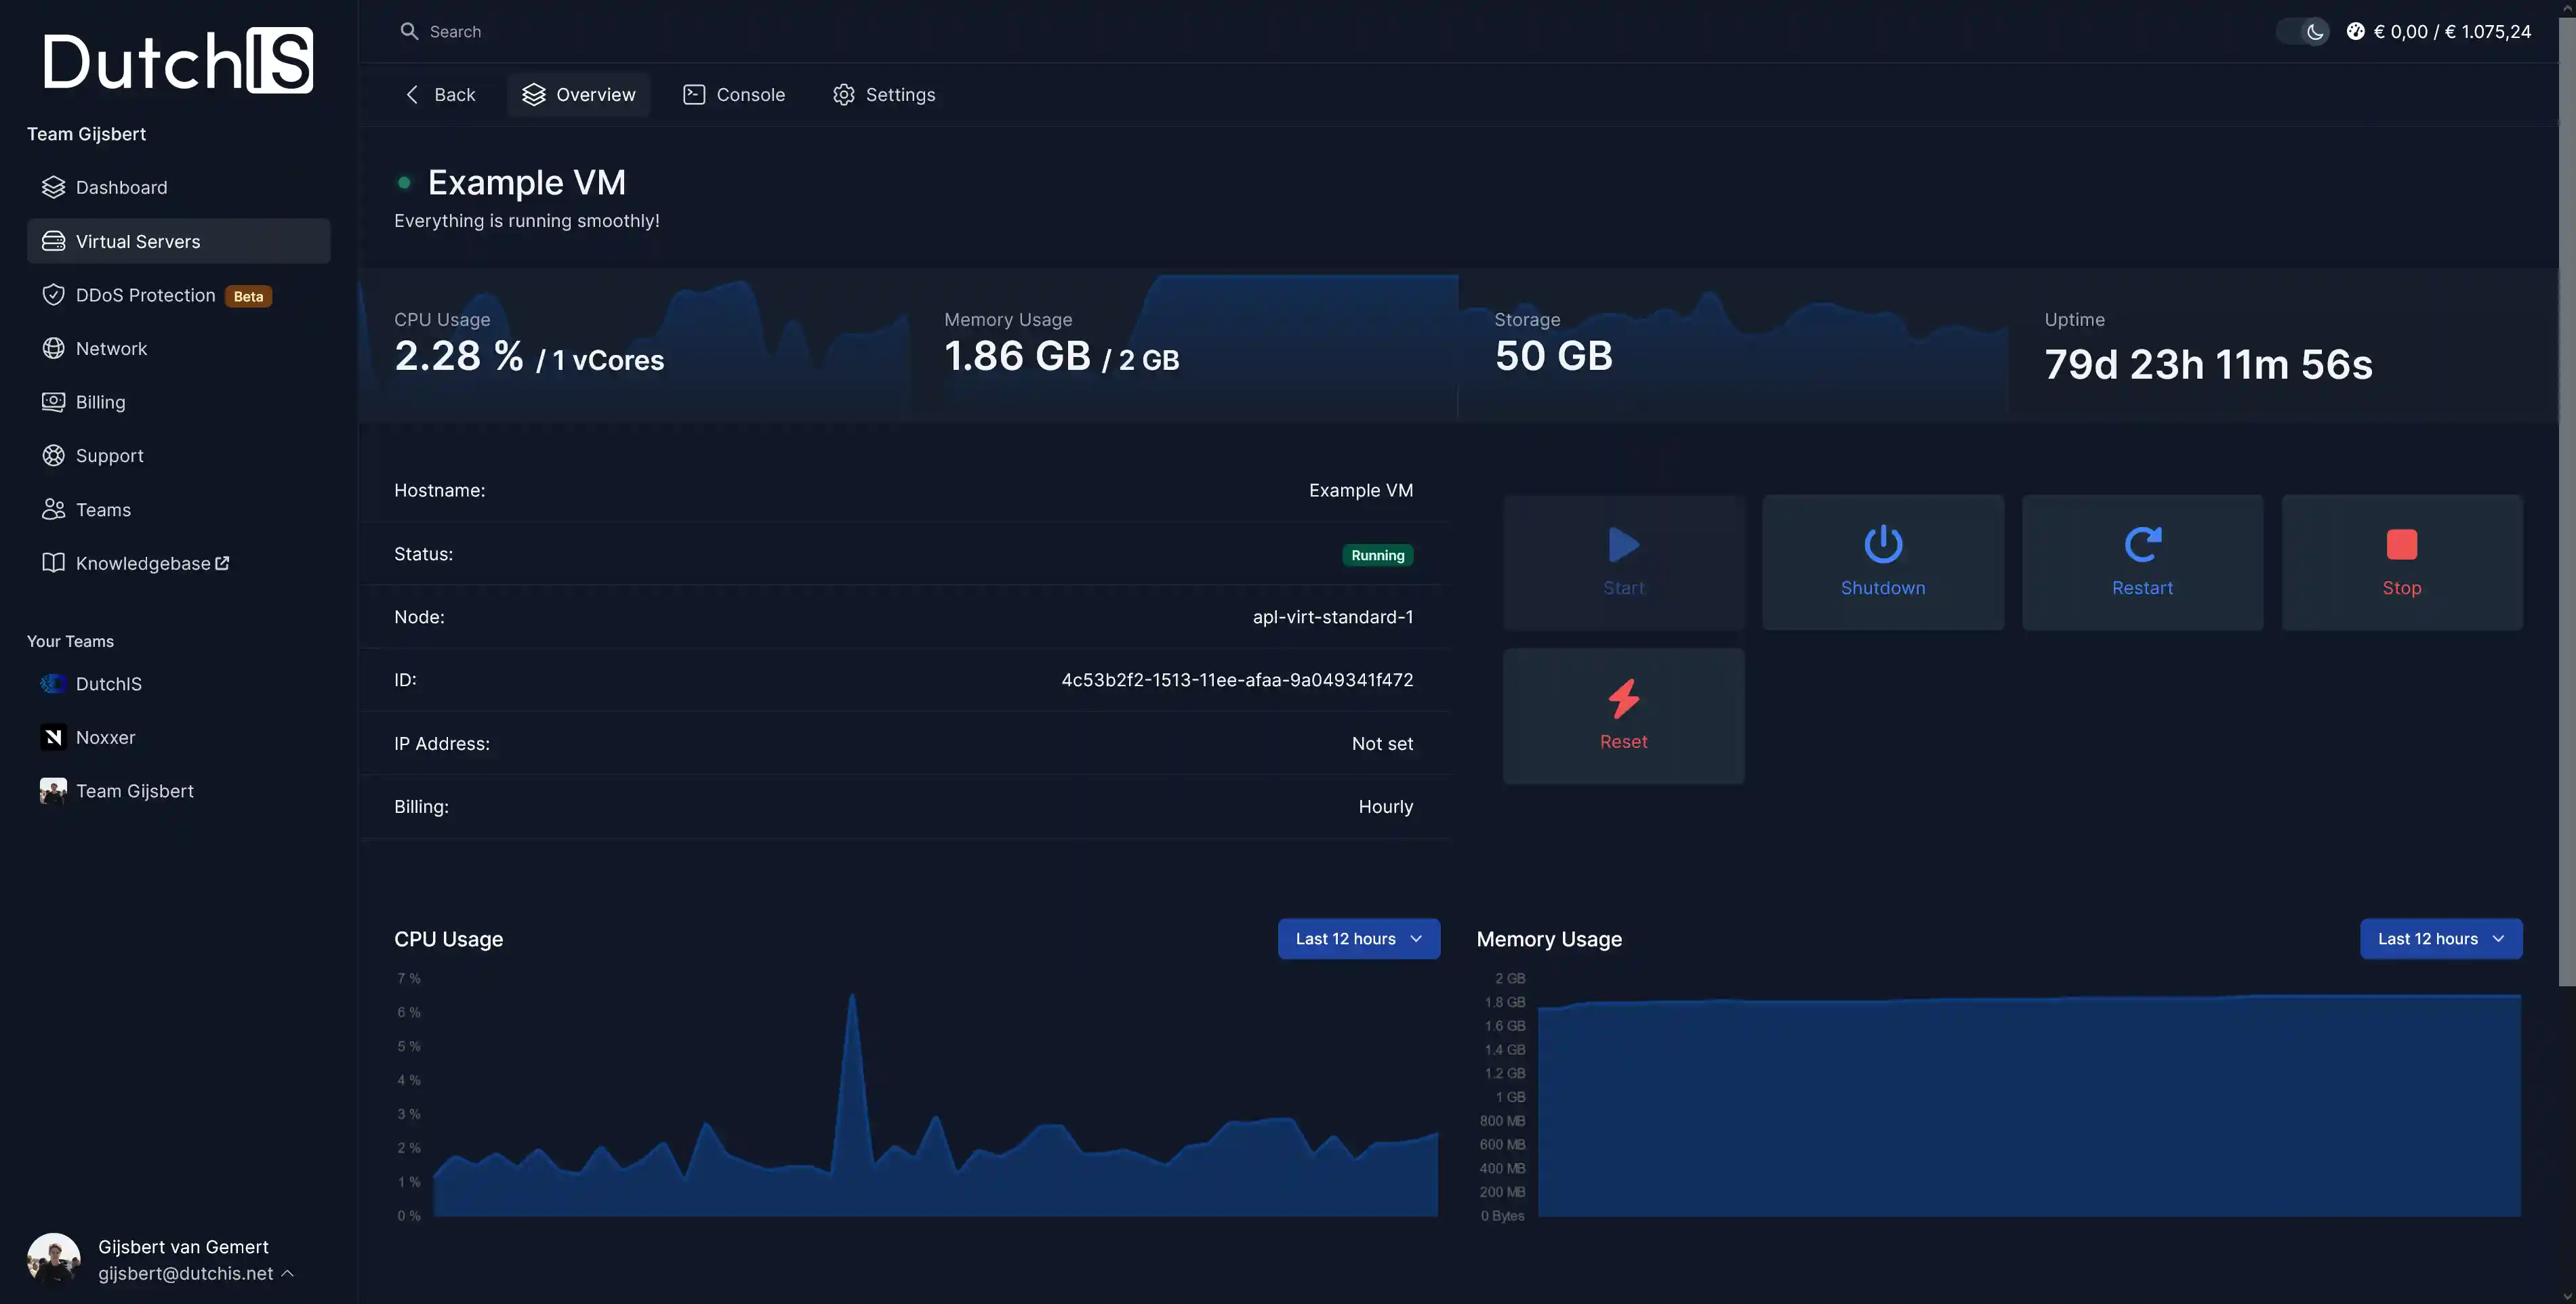Click the search magnifier icon
Viewport: 2576px width, 1304px height.
pos(409,31)
